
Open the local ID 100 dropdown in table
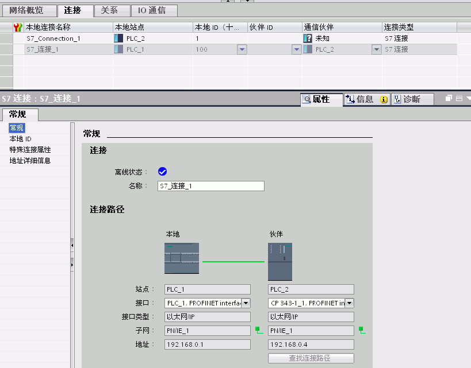tap(242, 49)
